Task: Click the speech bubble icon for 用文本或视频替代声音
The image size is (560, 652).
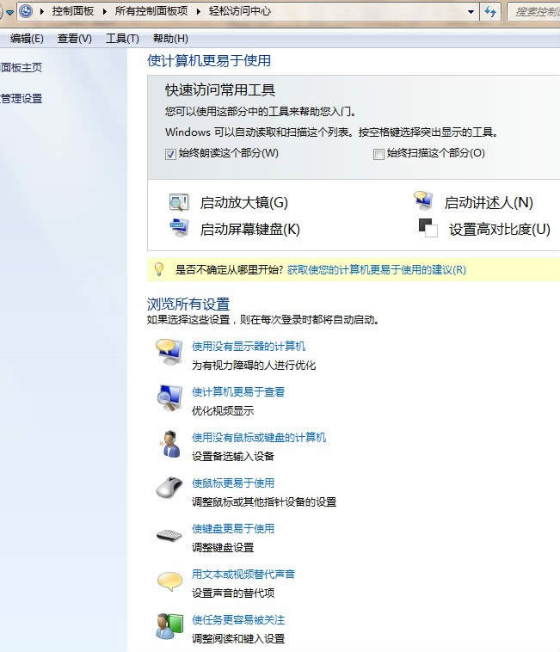Action: pyautogui.click(x=169, y=581)
